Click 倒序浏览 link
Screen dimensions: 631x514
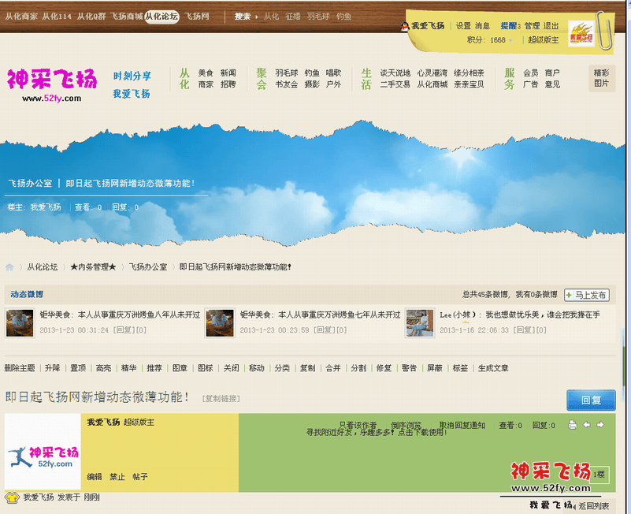coord(406,425)
